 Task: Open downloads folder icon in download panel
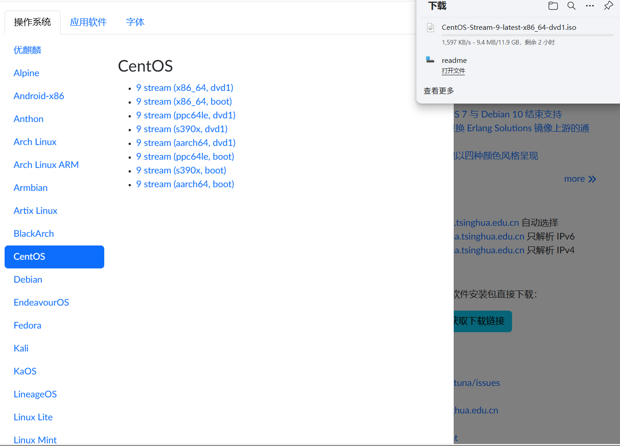click(x=553, y=6)
